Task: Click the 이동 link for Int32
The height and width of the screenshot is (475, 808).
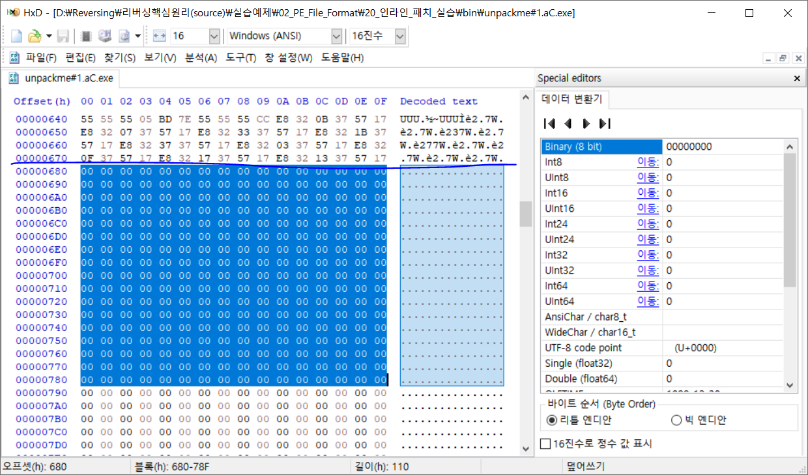Action: coord(648,255)
